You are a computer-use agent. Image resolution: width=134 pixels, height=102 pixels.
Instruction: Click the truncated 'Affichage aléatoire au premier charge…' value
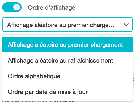(61, 25)
